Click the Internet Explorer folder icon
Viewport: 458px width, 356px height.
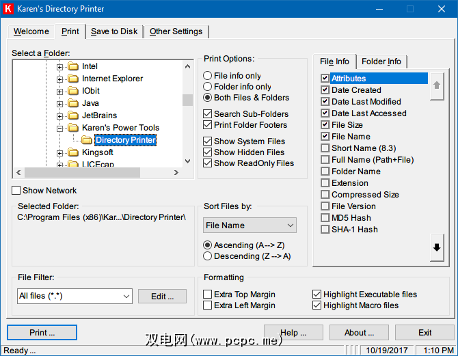click(73, 79)
